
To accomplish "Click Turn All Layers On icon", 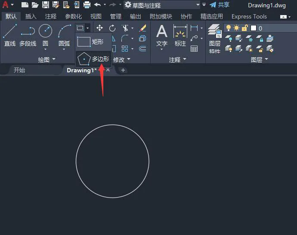I will pos(229,49).
